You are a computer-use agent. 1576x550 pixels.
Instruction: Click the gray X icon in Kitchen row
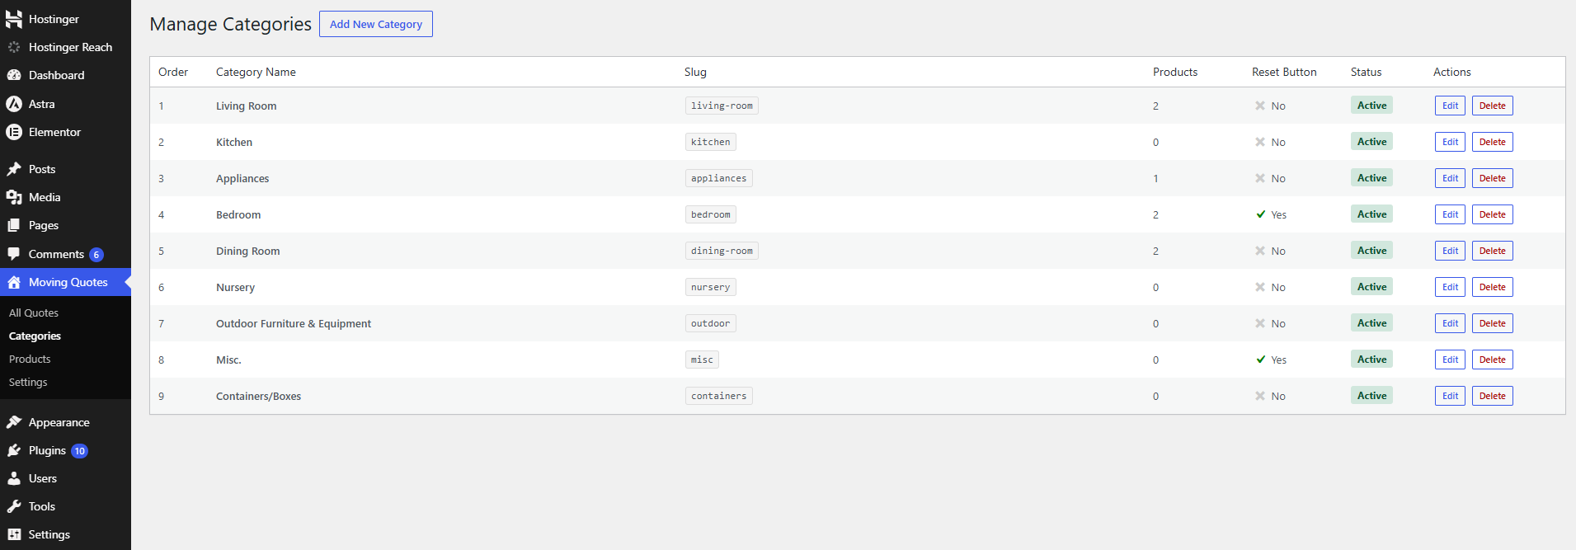tap(1260, 142)
